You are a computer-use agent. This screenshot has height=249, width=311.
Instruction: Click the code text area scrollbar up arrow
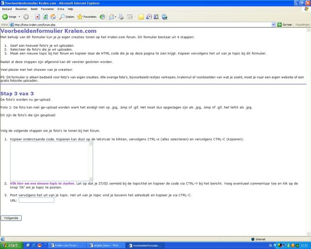pyautogui.click(x=91, y=144)
